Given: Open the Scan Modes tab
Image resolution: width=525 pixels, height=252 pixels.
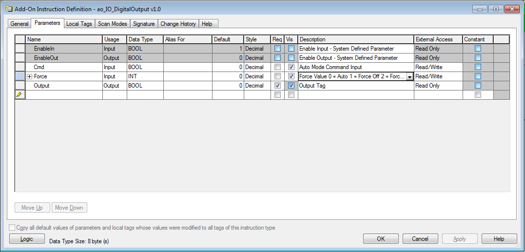Looking at the screenshot, I should click(x=113, y=24).
